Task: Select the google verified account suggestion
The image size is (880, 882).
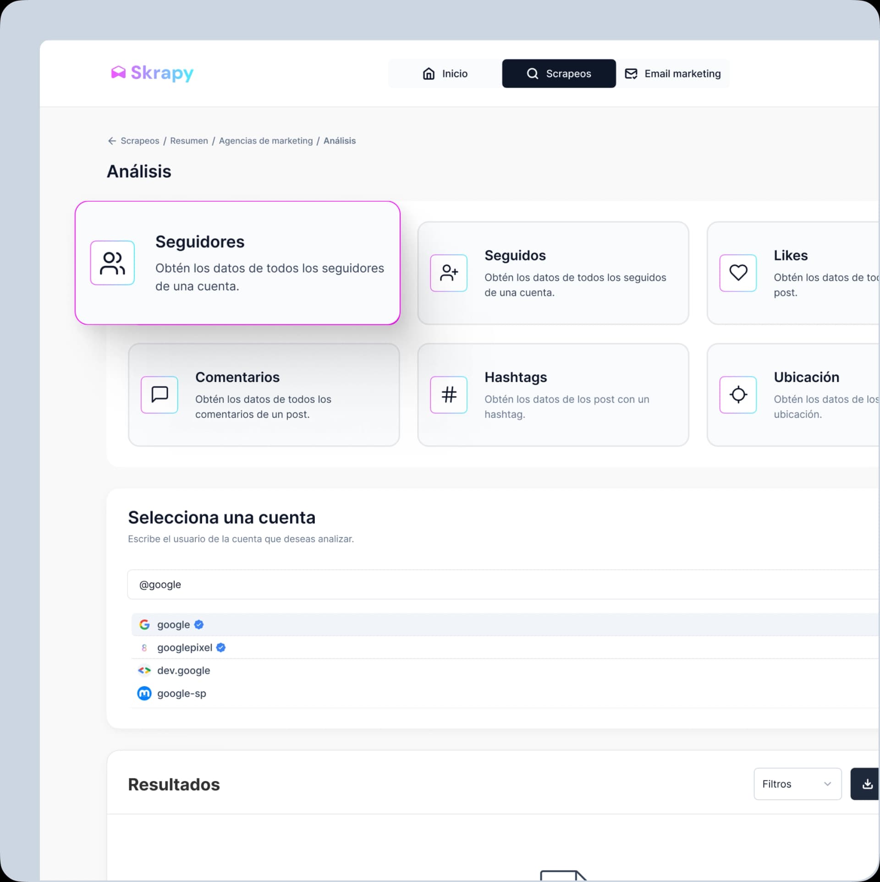Action: [x=173, y=625]
